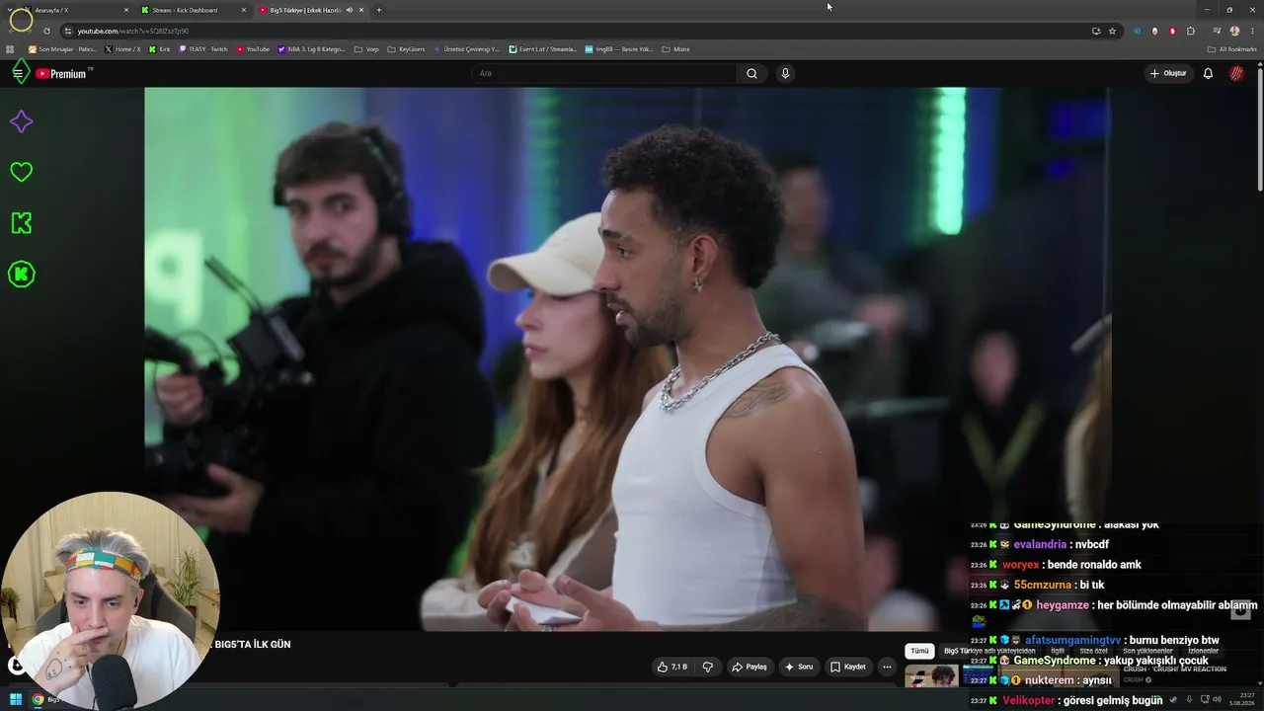The height and width of the screenshot is (711, 1264).
Task: Open the Event List / Streamlabs bookmark
Action: pyautogui.click(x=543, y=49)
